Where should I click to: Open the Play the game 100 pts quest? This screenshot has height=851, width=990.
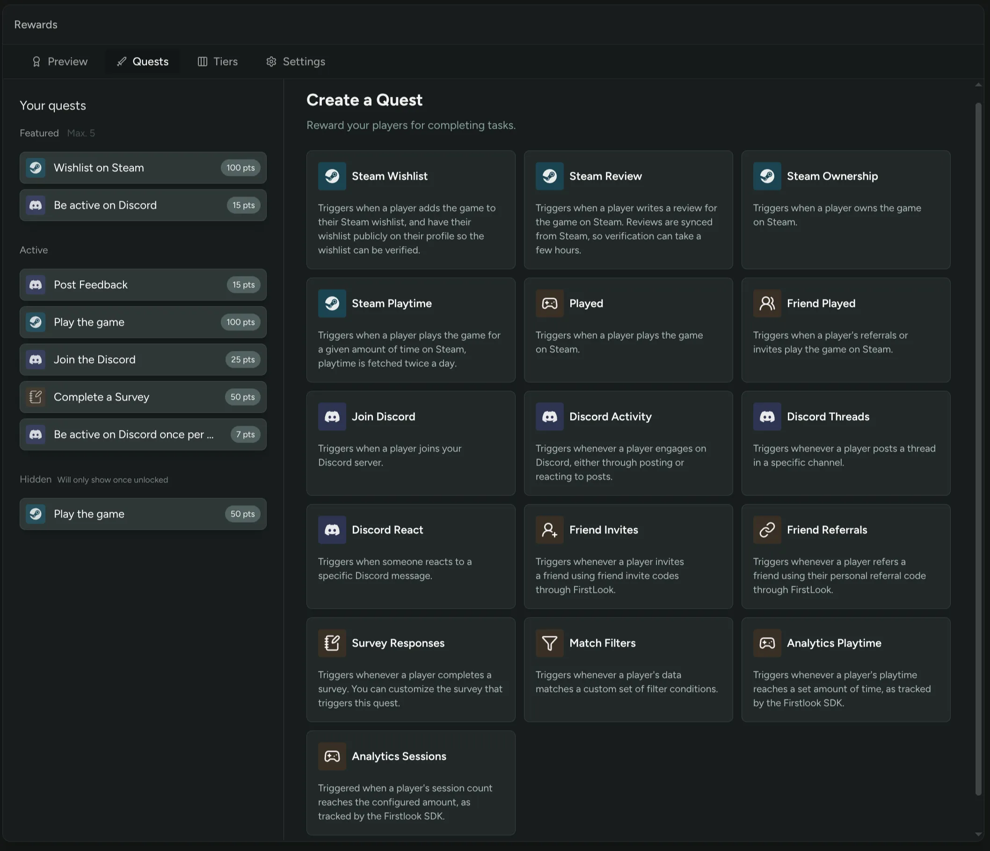click(143, 322)
